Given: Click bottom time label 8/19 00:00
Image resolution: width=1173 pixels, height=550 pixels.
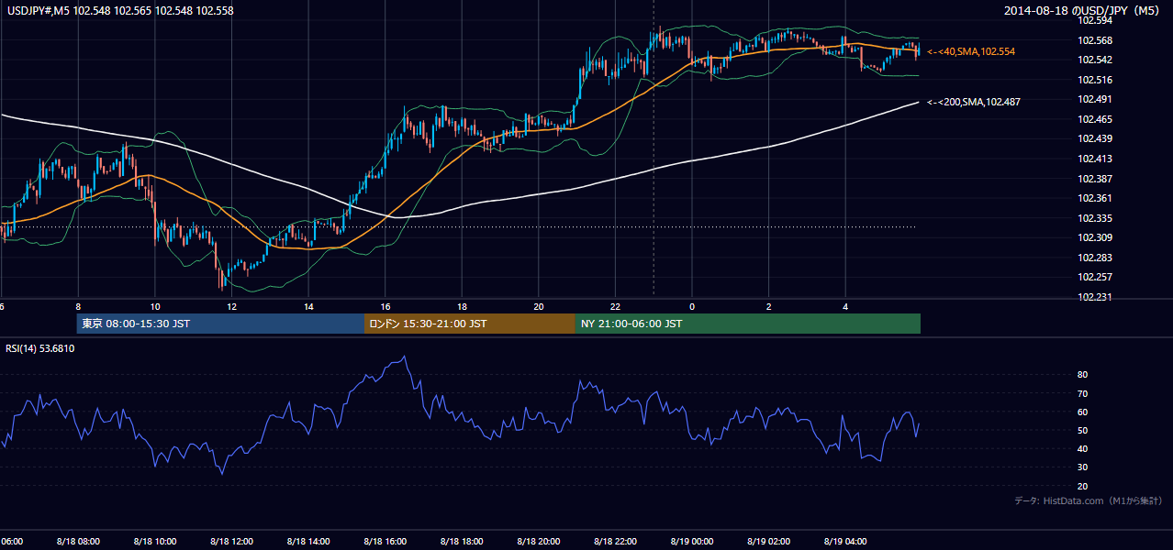Looking at the screenshot, I should point(691,541).
